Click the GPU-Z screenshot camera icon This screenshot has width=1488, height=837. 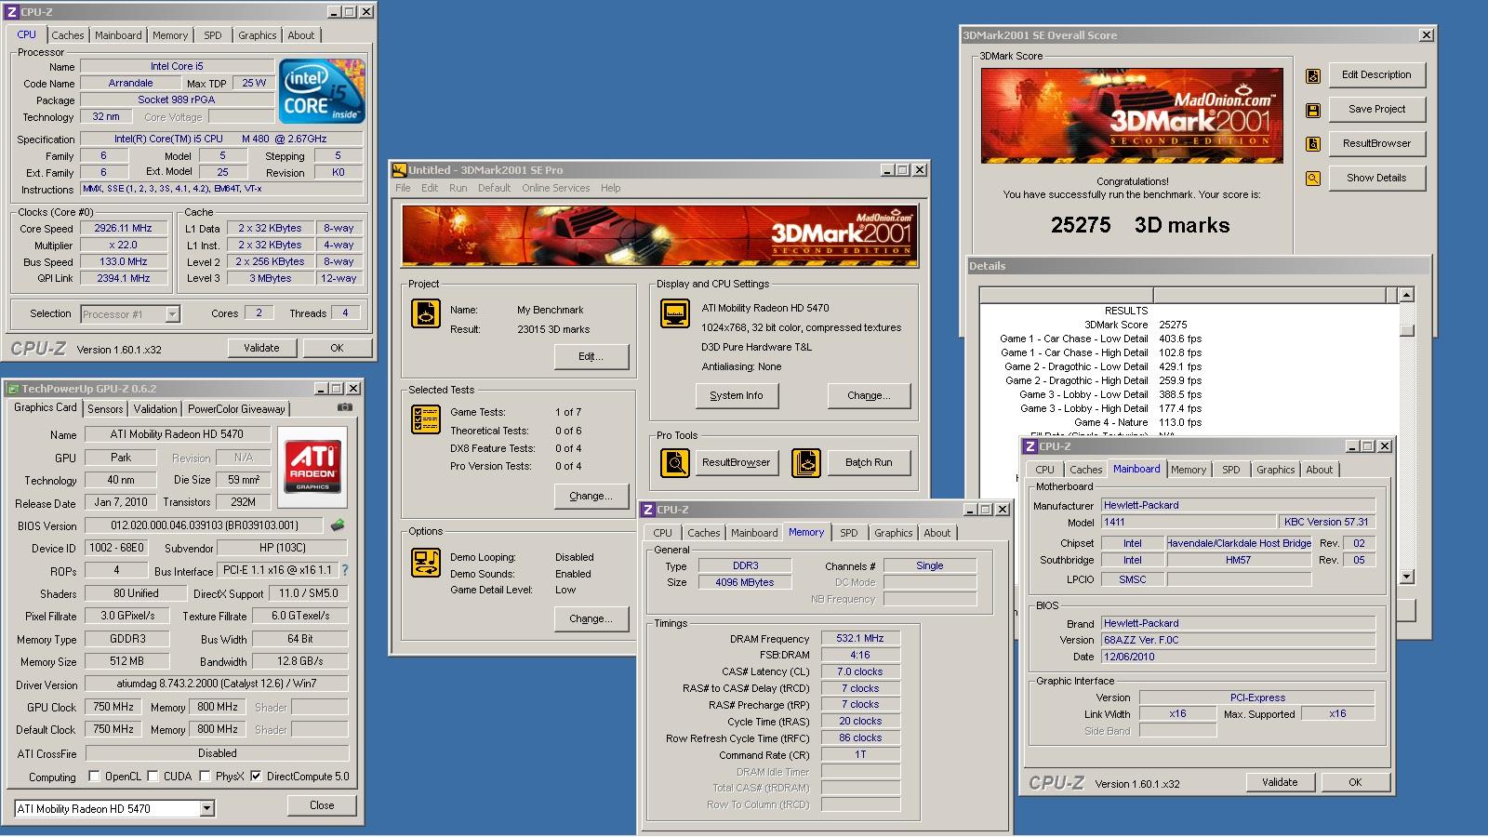click(345, 407)
